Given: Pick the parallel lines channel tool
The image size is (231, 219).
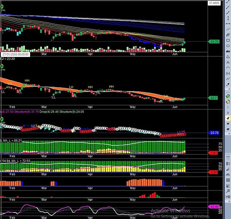Looking at the screenshot, I should pyautogui.click(x=228, y=29).
